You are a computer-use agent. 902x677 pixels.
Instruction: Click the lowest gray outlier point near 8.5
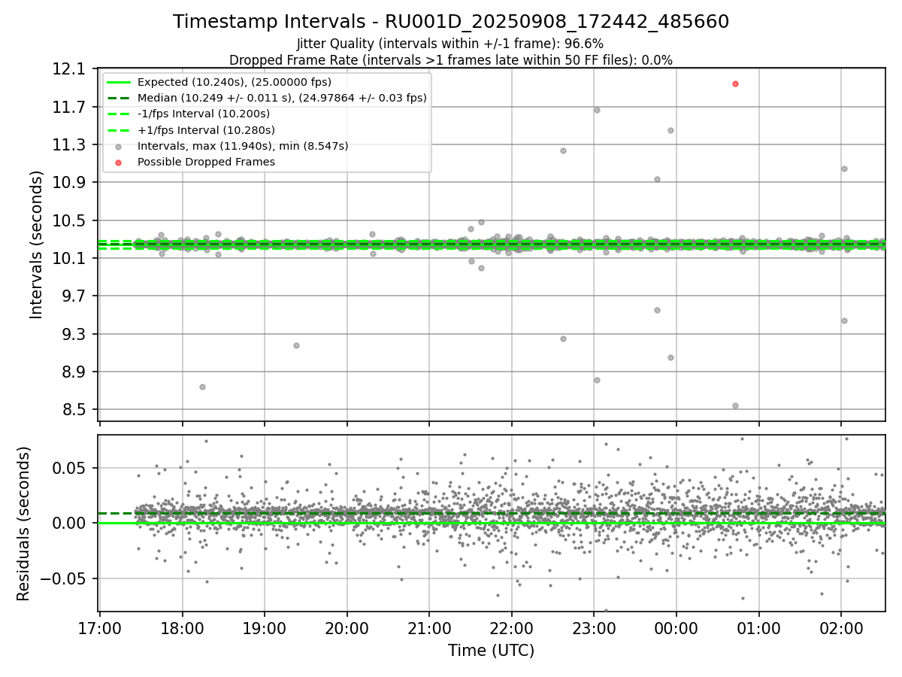click(735, 405)
